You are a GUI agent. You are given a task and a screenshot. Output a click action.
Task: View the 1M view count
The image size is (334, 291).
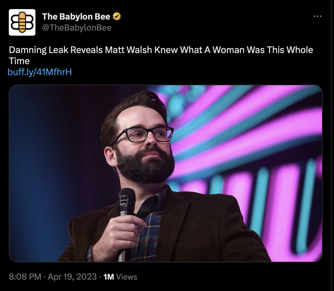point(109,277)
